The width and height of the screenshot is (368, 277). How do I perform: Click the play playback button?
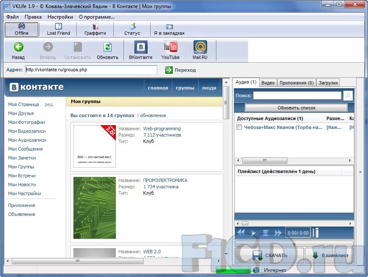253,232
